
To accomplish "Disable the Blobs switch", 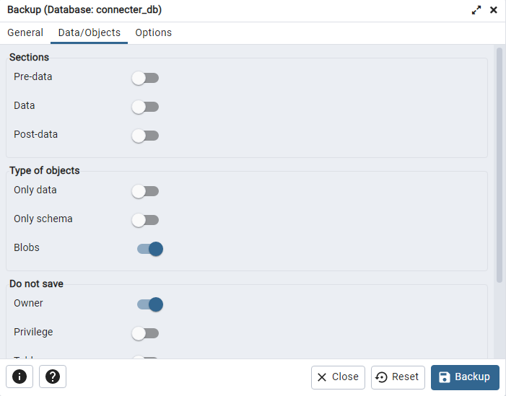I will pos(150,249).
